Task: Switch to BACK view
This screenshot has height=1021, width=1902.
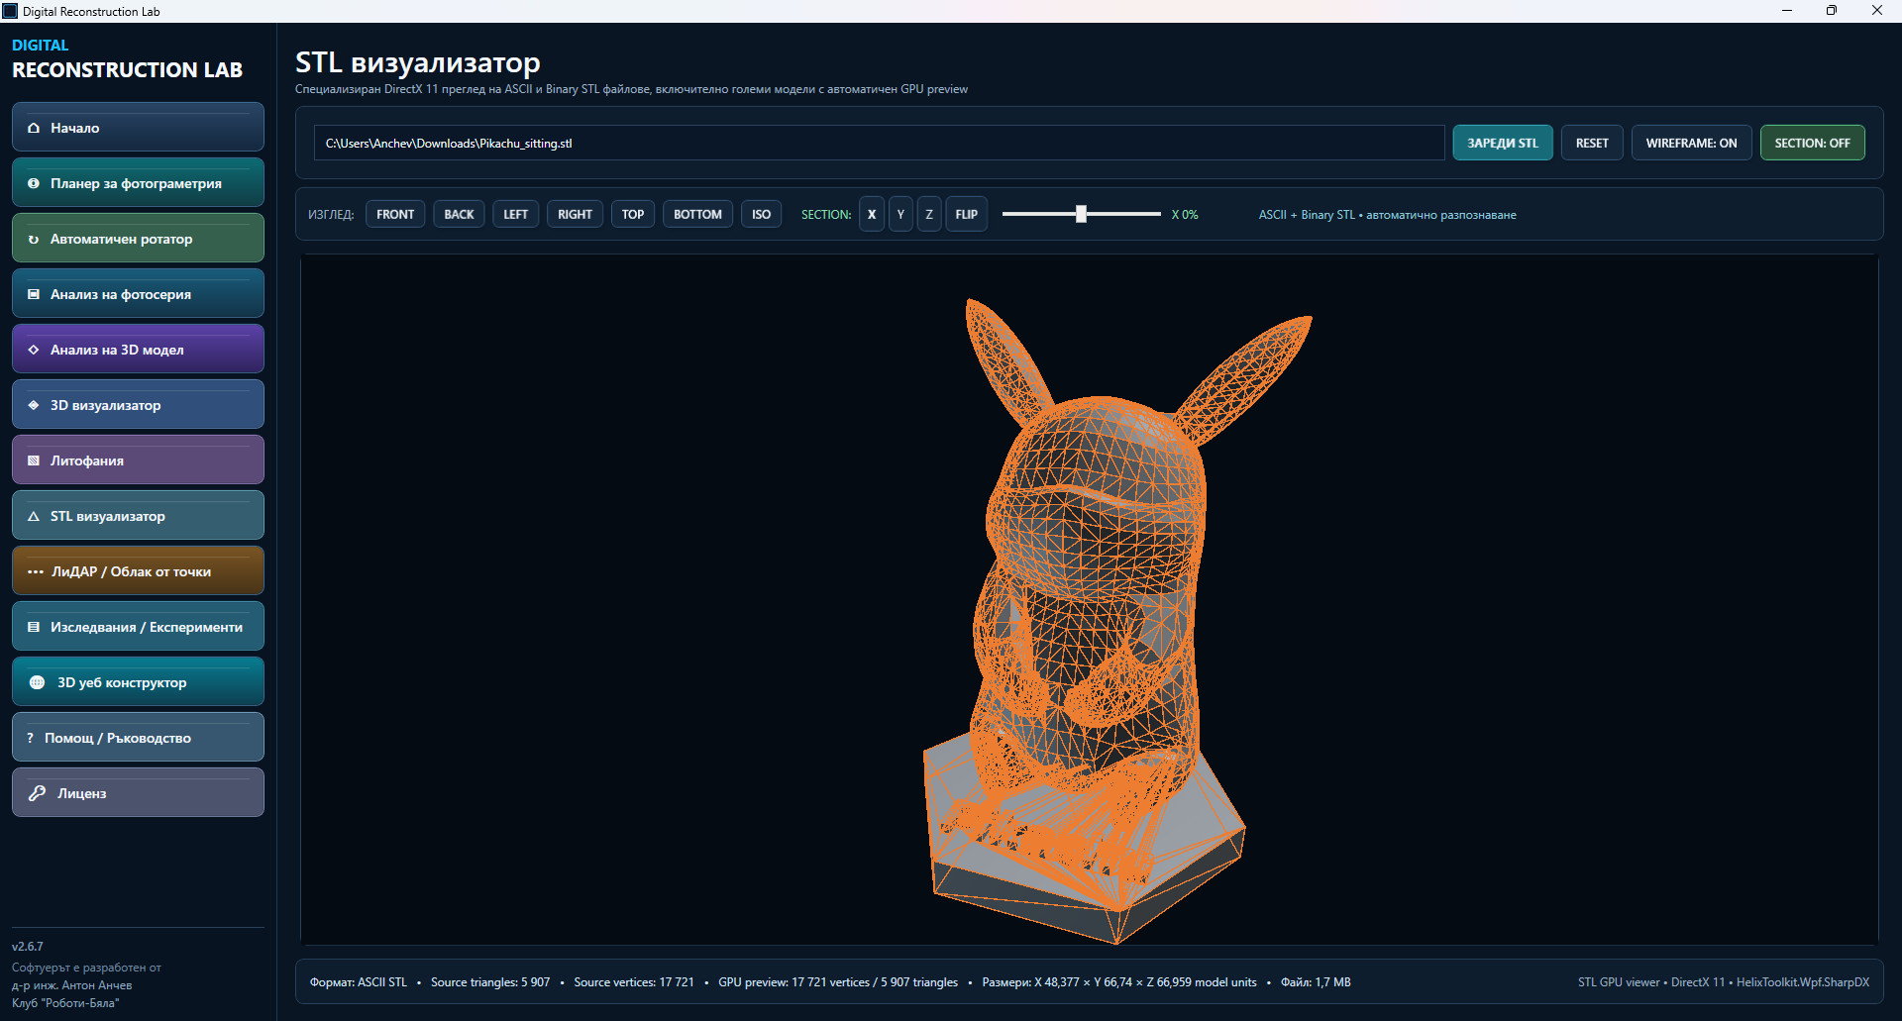Action: pyautogui.click(x=459, y=214)
